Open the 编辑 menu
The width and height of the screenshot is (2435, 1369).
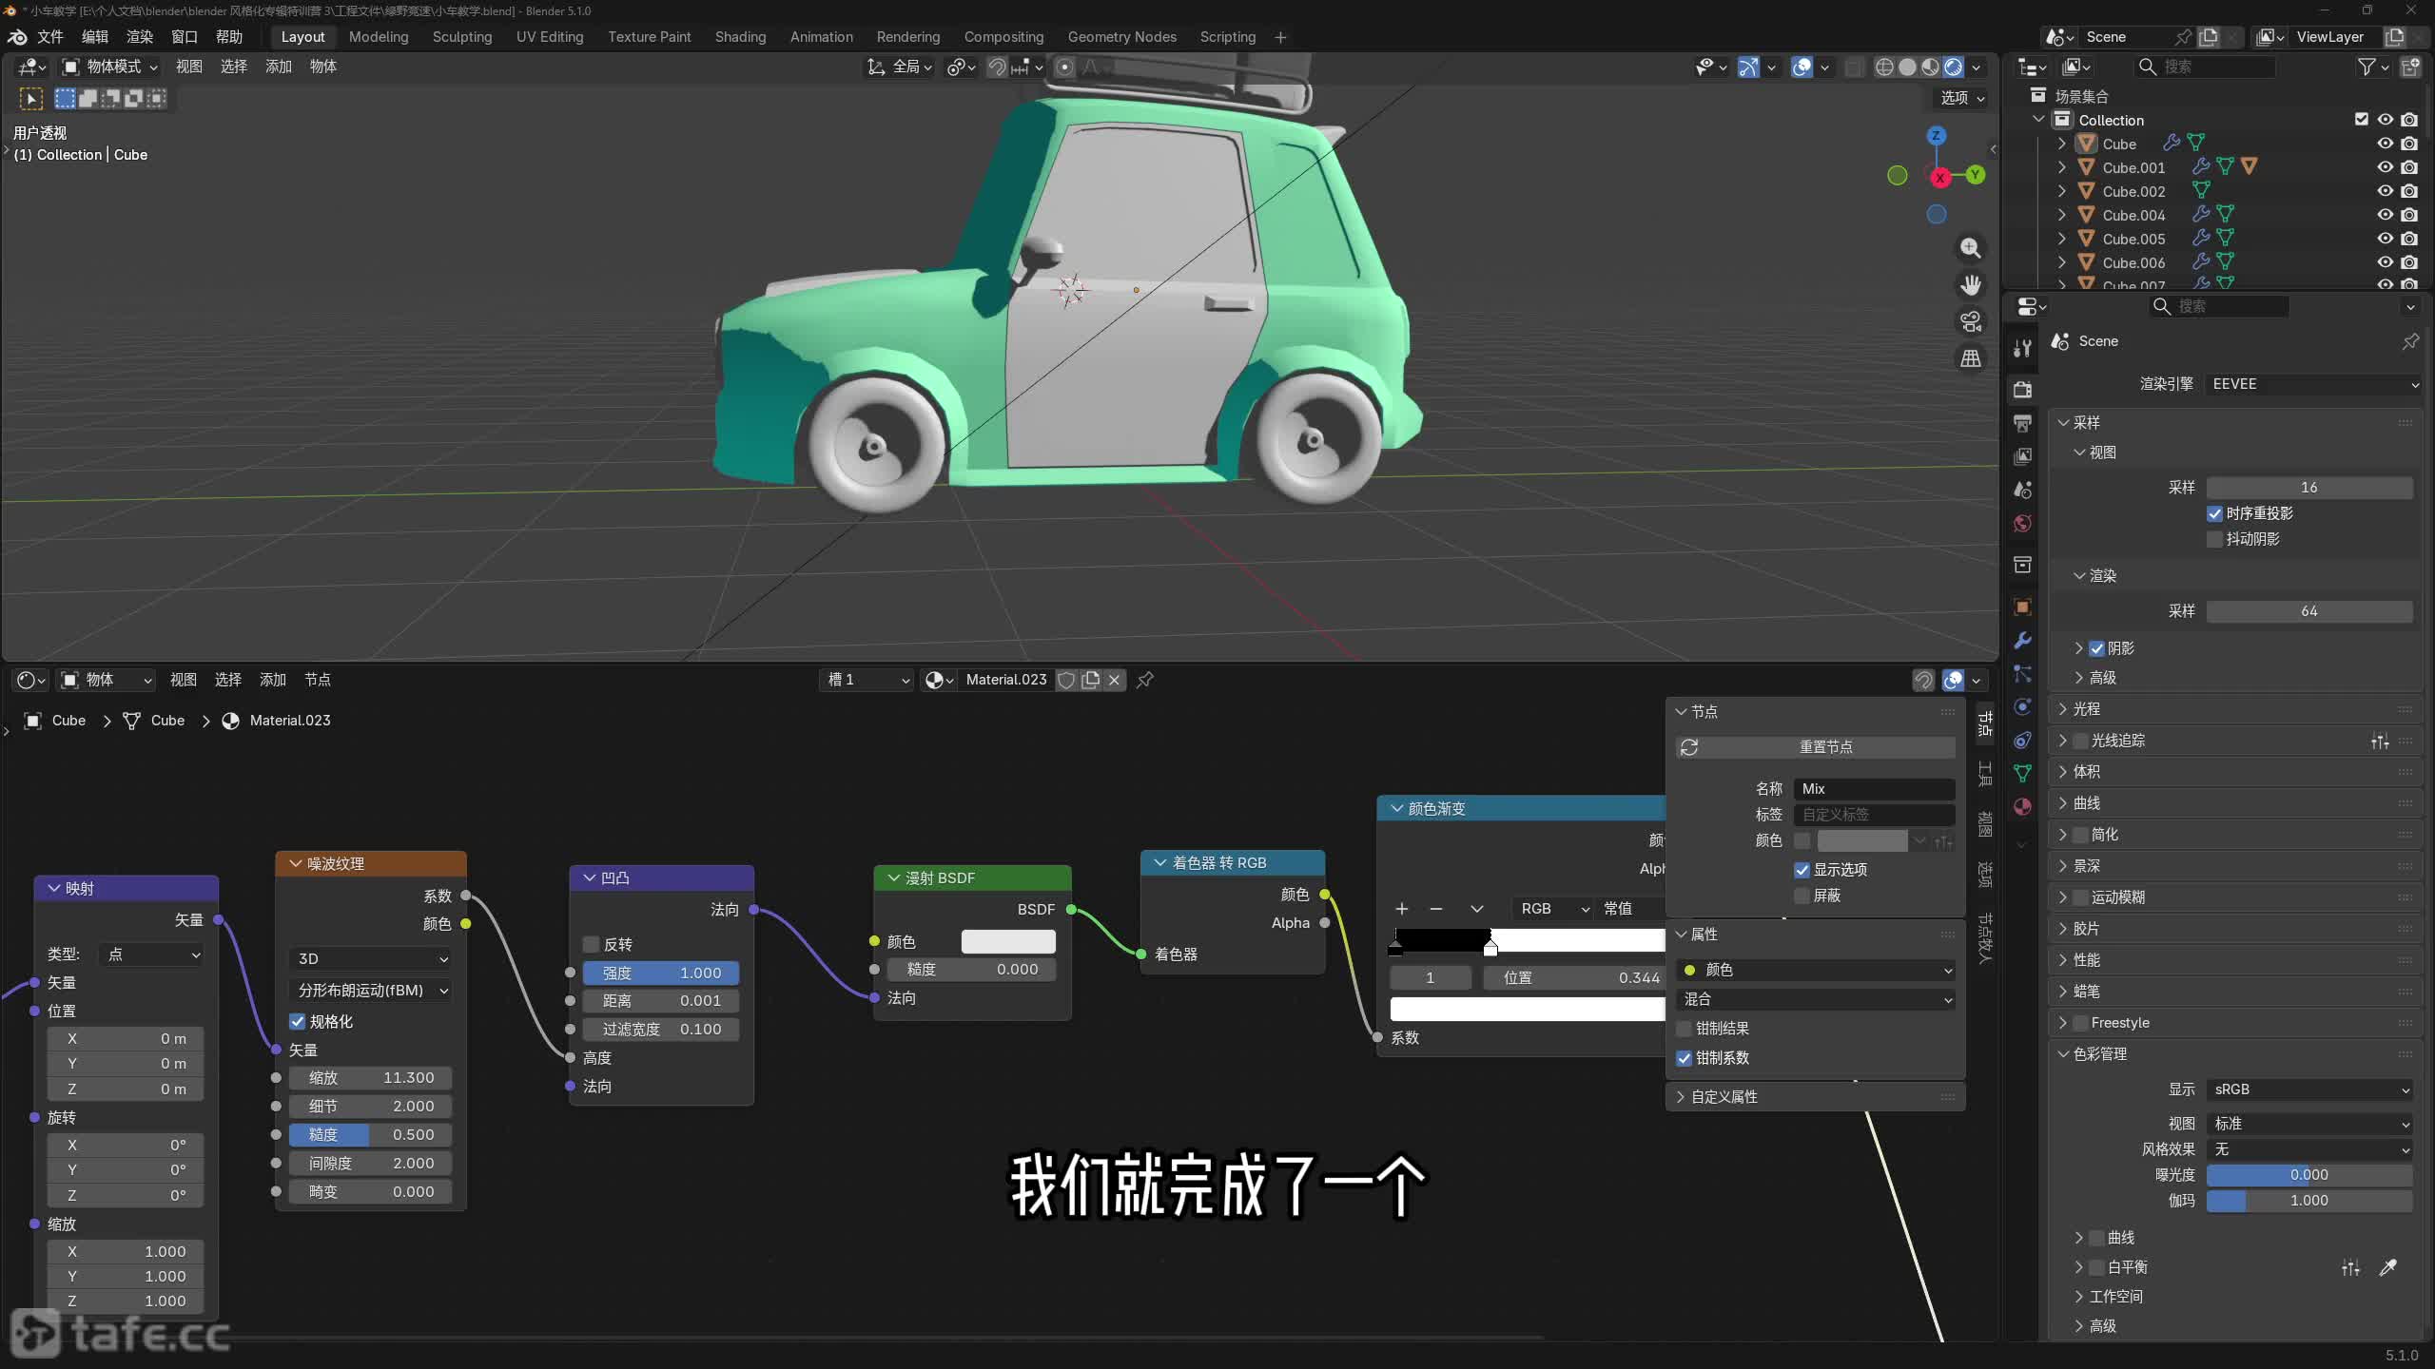click(95, 37)
